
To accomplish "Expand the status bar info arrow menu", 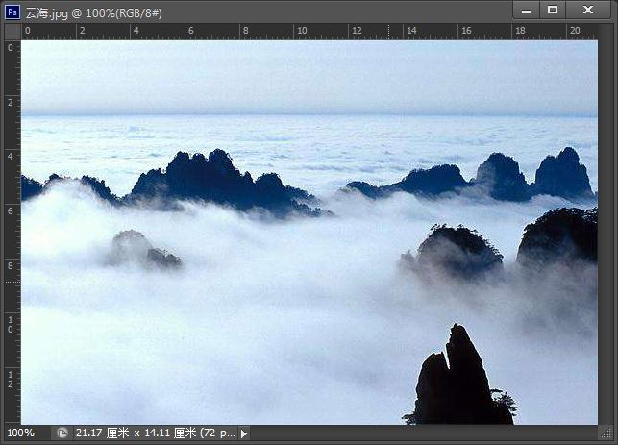I will (243, 433).
